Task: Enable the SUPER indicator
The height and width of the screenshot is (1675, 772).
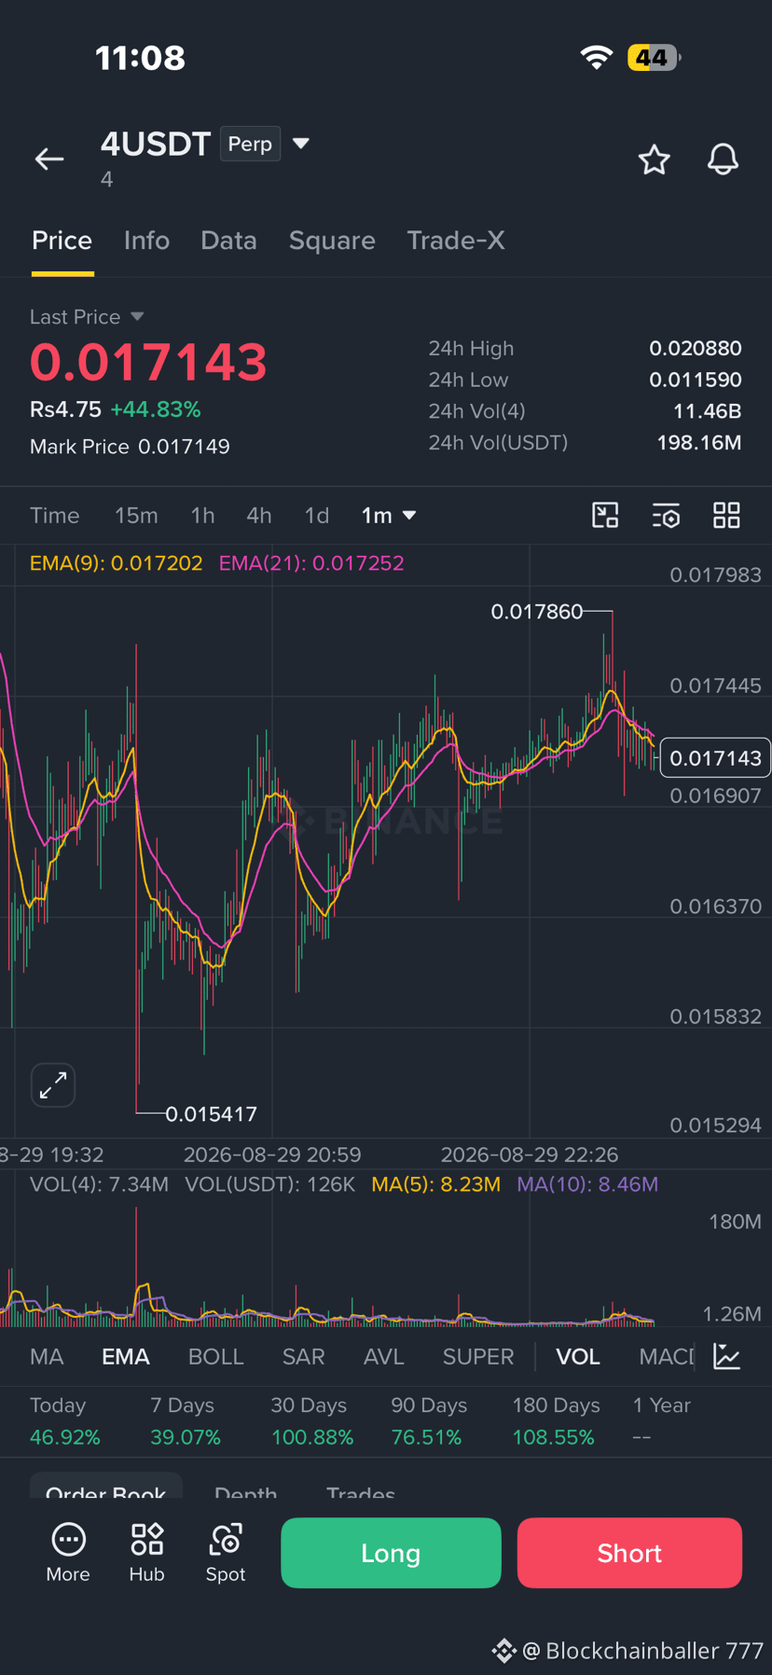Action: click(478, 1356)
